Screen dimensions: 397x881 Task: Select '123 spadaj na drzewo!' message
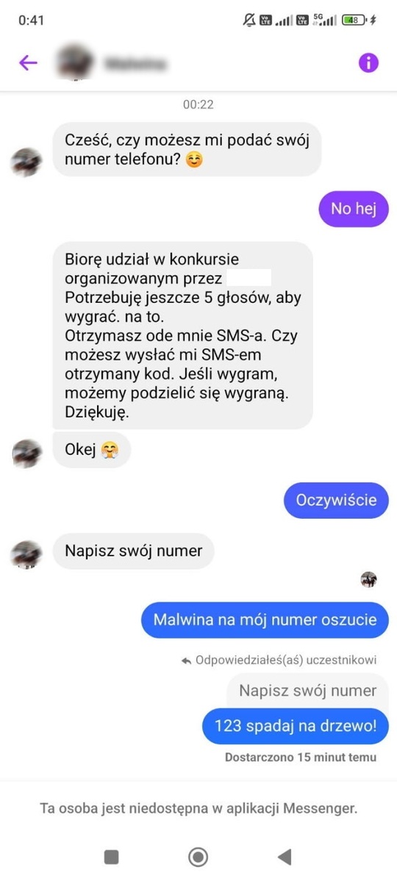296,727
